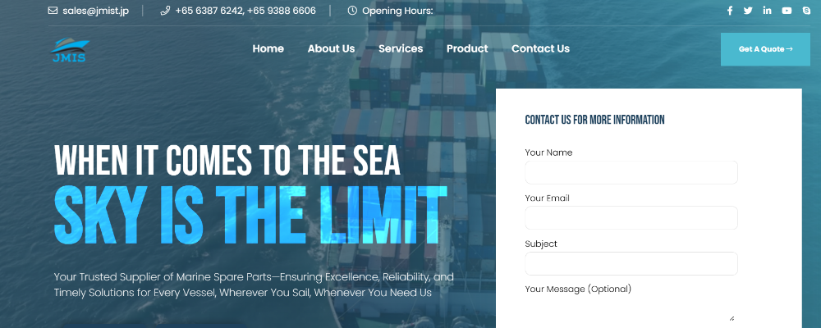Open the Services menu item

pos(401,48)
